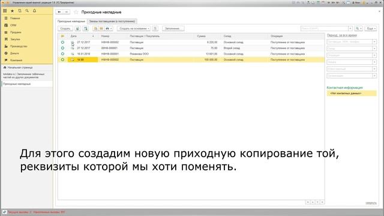The height and width of the screenshot is (216, 384).
Task: Open the supplier filter dropdown arrow
Action: coord(374,41)
